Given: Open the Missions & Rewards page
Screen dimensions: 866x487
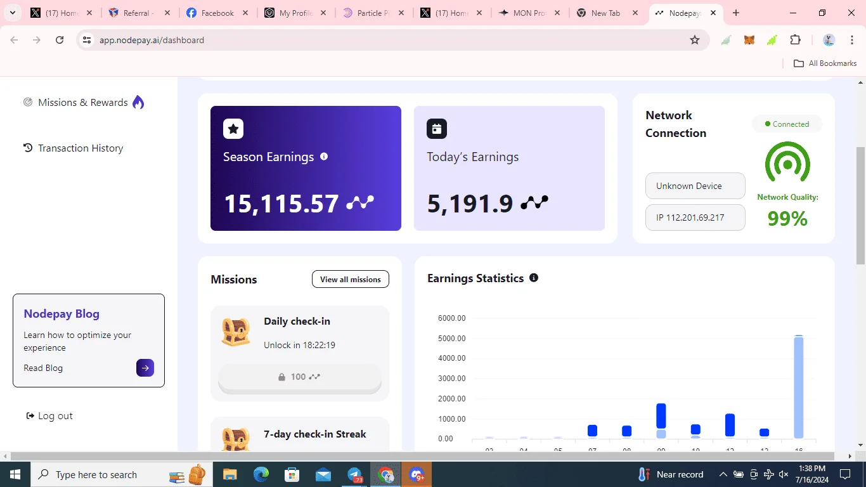Looking at the screenshot, I should click(83, 102).
